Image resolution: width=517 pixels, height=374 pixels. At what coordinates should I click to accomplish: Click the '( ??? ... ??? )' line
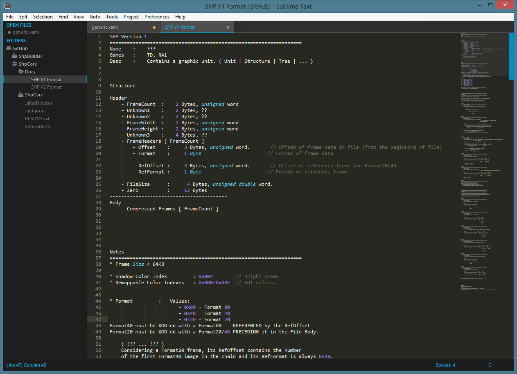point(142,344)
